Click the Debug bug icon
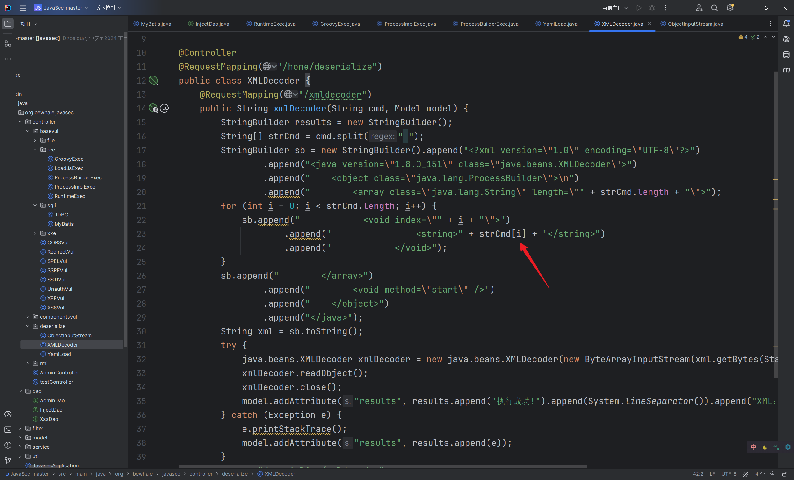 point(652,8)
